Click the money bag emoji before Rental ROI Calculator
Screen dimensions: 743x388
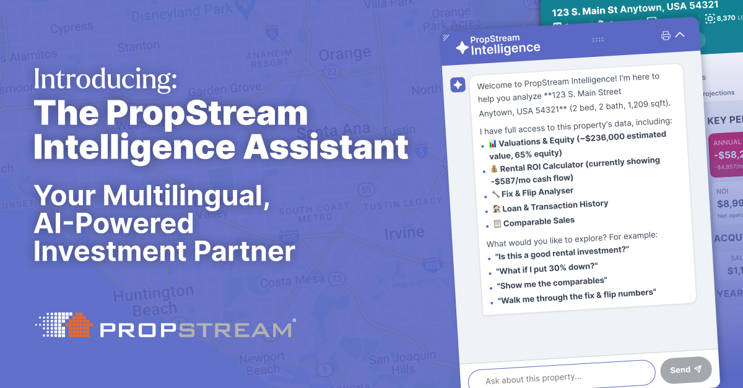coord(493,170)
